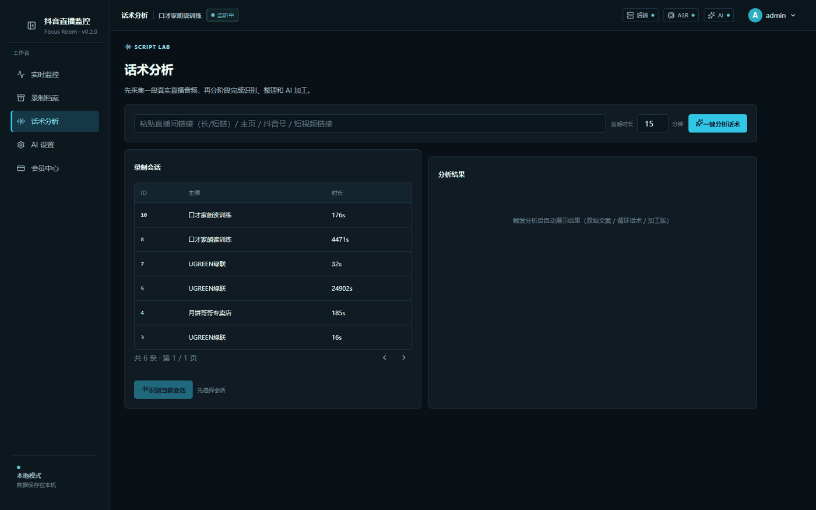Viewport: 816px width, 510px height.
Task: Open 实时监控 in the sidebar
Action: click(x=55, y=75)
